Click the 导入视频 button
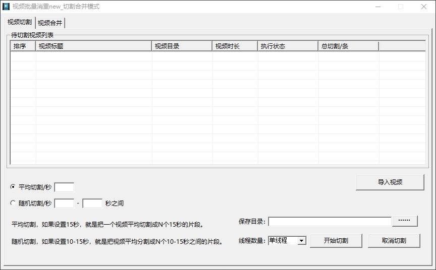This screenshot has width=436, height=270. tap(390, 182)
